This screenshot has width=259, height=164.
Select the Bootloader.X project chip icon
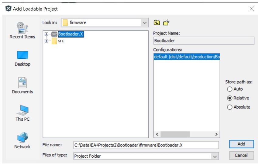click(x=54, y=34)
